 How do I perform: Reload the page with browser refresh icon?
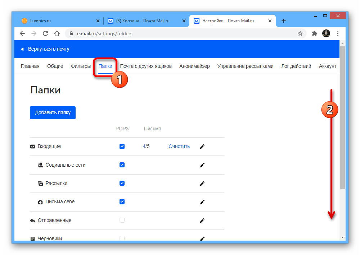pyautogui.click(x=45, y=33)
